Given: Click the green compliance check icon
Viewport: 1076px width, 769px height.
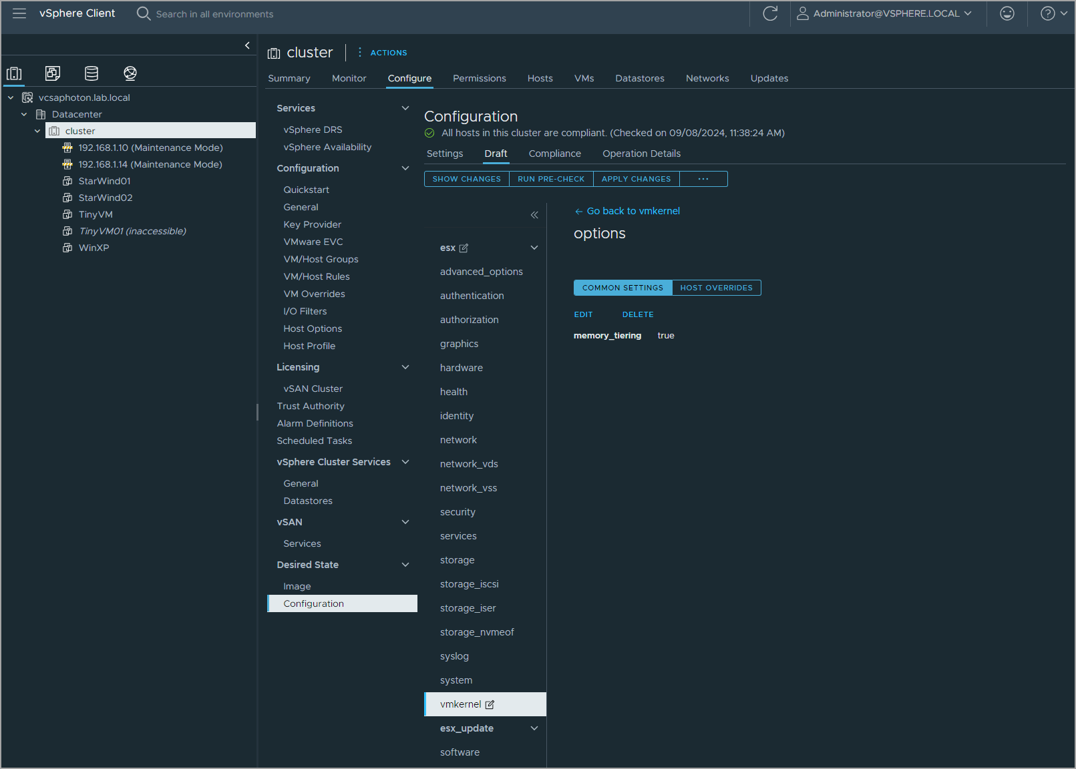Looking at the screenshot, I should coord(429,133).
